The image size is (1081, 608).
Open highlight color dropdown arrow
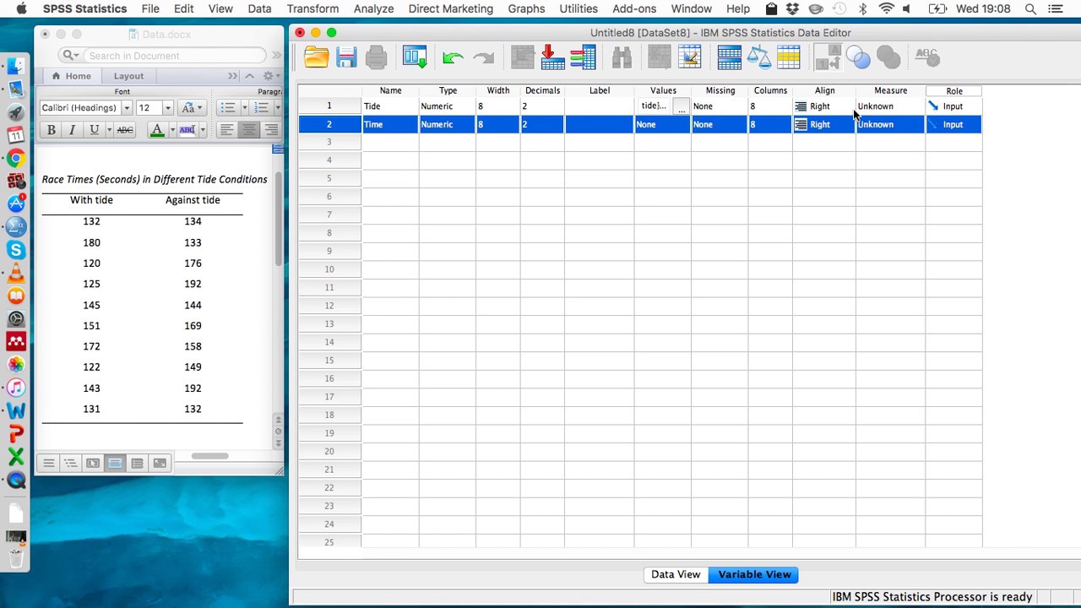point(203,129)
